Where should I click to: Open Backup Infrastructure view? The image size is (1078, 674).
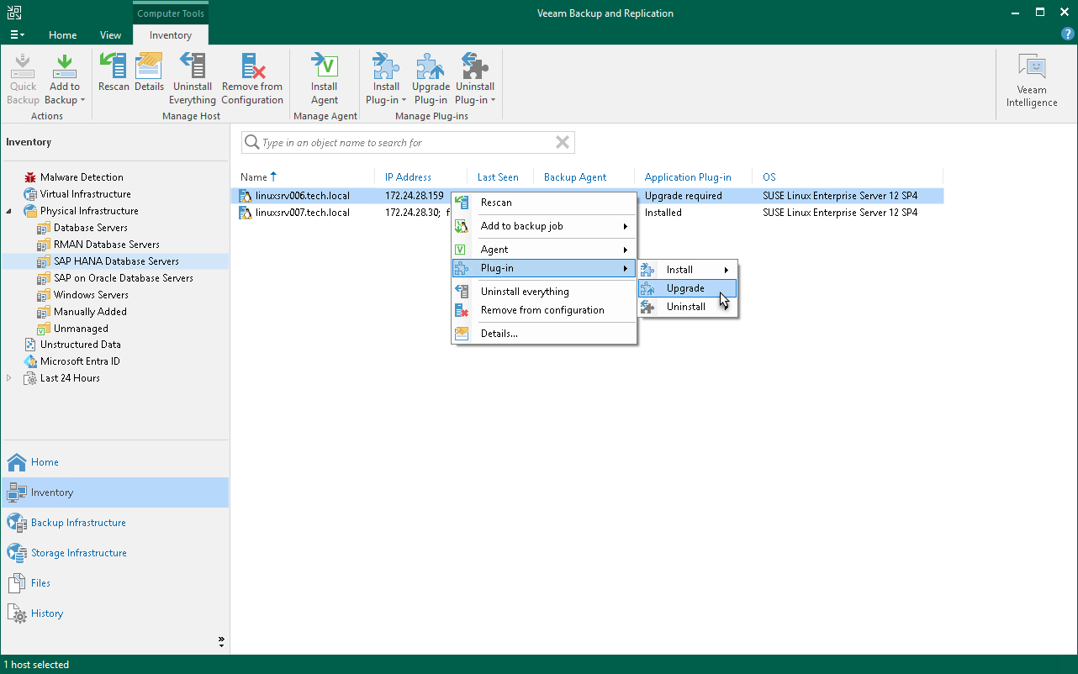tap(78, 523)
